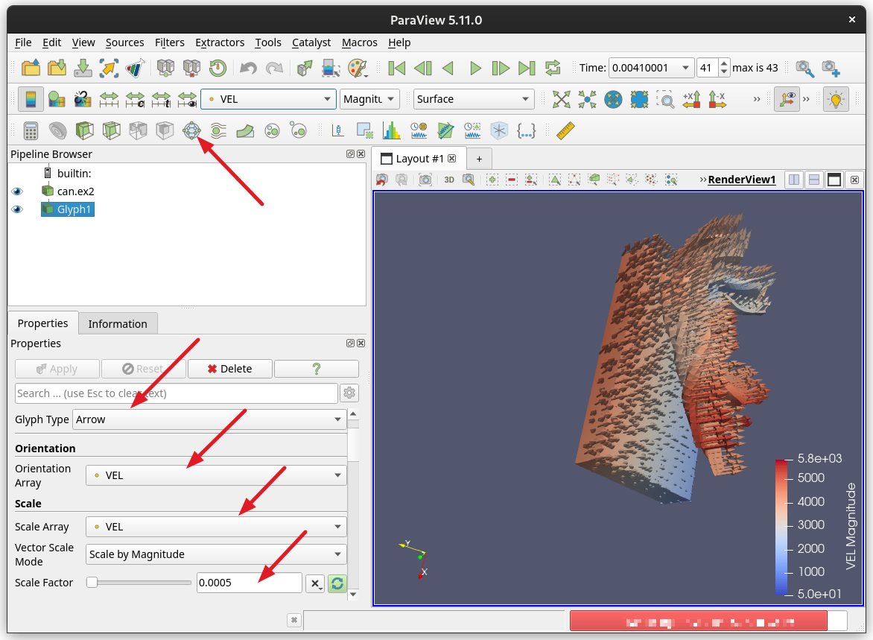Toggle color legend visibility icon
Screen dimensions: 873x640
point(31,100)
